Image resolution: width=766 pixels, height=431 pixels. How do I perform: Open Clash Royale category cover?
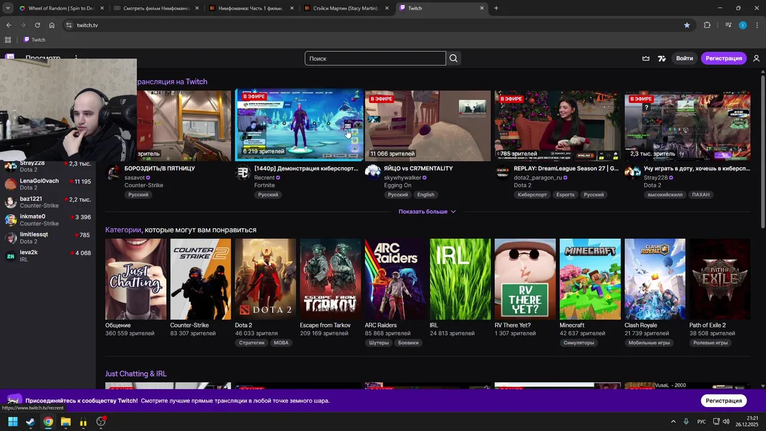point(655,279)
